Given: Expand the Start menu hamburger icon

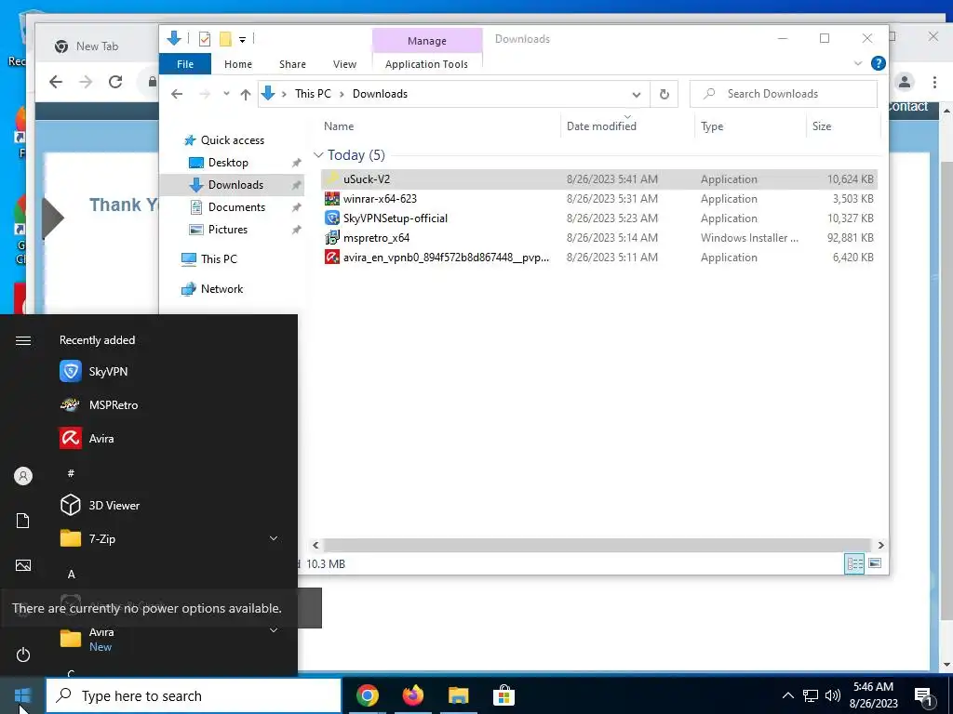Looking at the screenshot, I should (x=23, y=340).
